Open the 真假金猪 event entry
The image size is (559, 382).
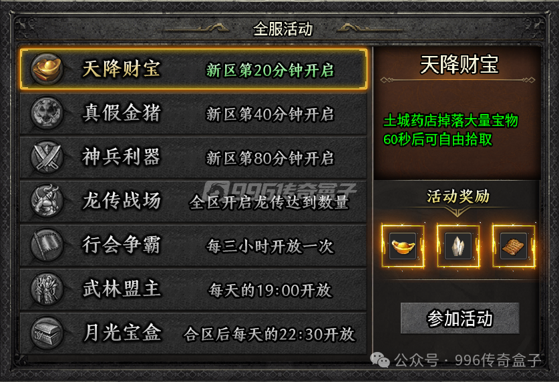[193, 113]
